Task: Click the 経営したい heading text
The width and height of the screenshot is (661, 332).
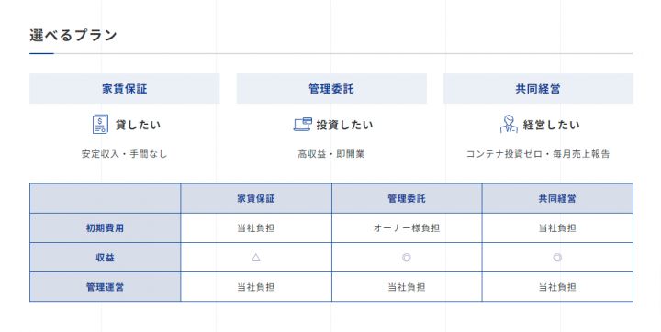Action: pos(552,125)
